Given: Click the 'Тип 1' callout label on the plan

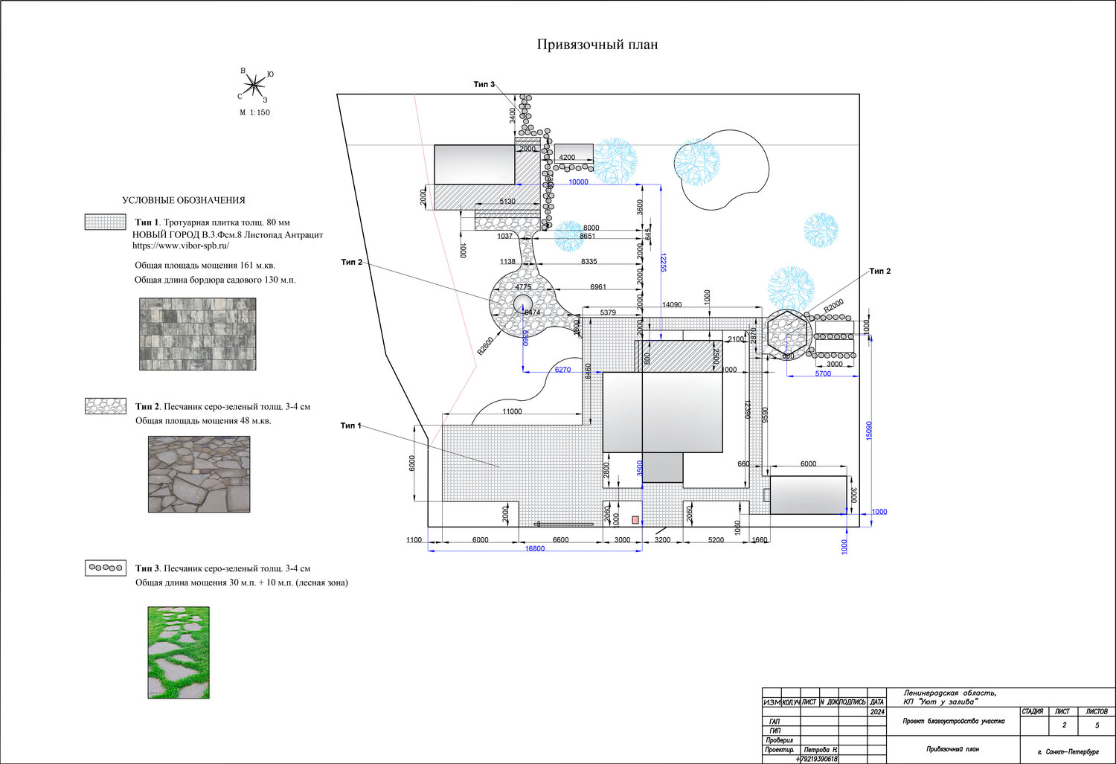Looking at the screenshot, I should [350, 426].
